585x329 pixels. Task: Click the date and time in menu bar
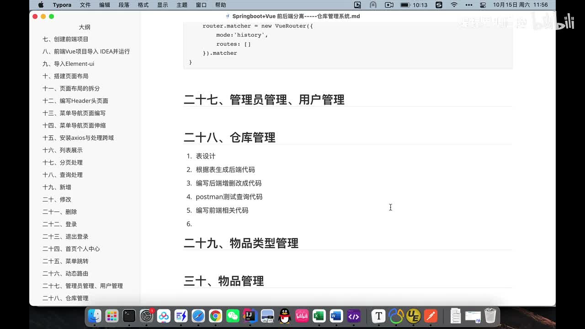tap(520, 5)
